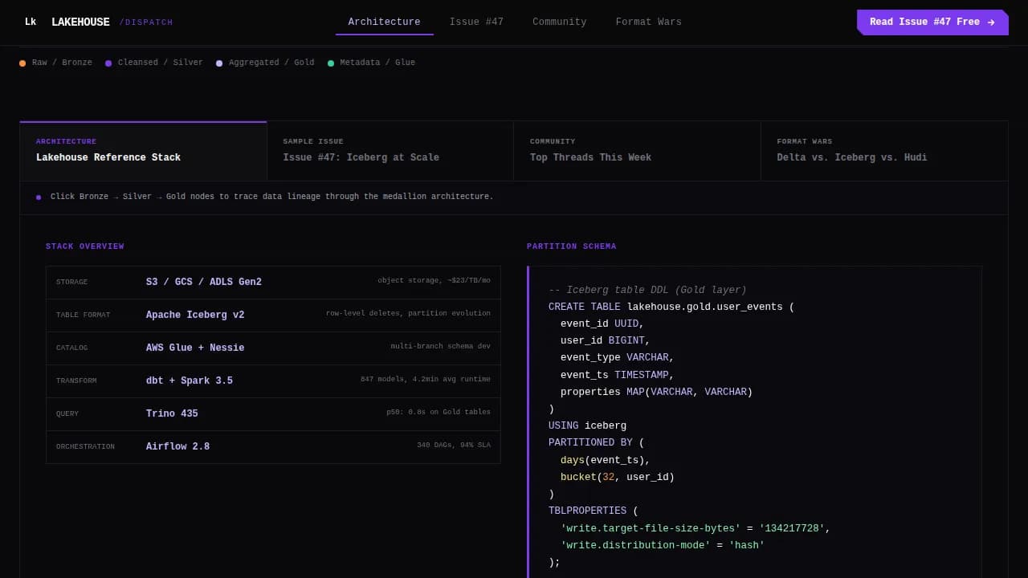This screenshot has width=1028, height=578.
Task: Go to the Community nav tab
Action: [559, 22]
